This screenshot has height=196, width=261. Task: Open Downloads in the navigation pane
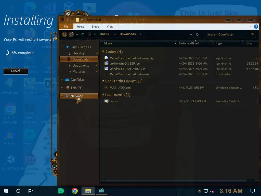79,59
